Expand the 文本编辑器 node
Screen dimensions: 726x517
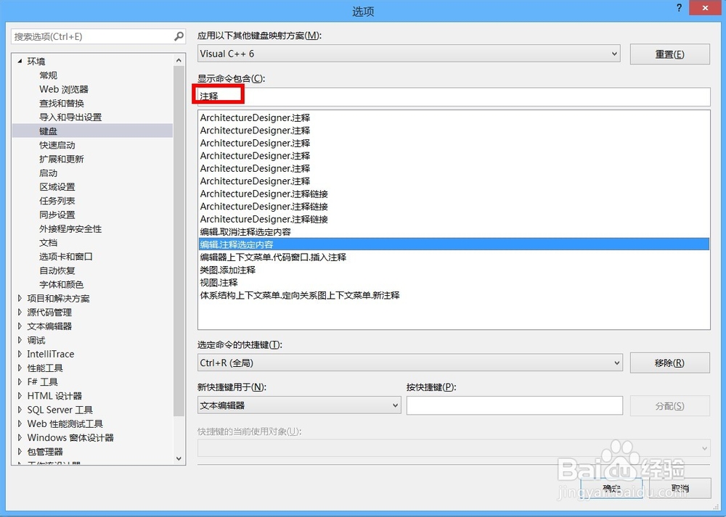coord(20,326)
